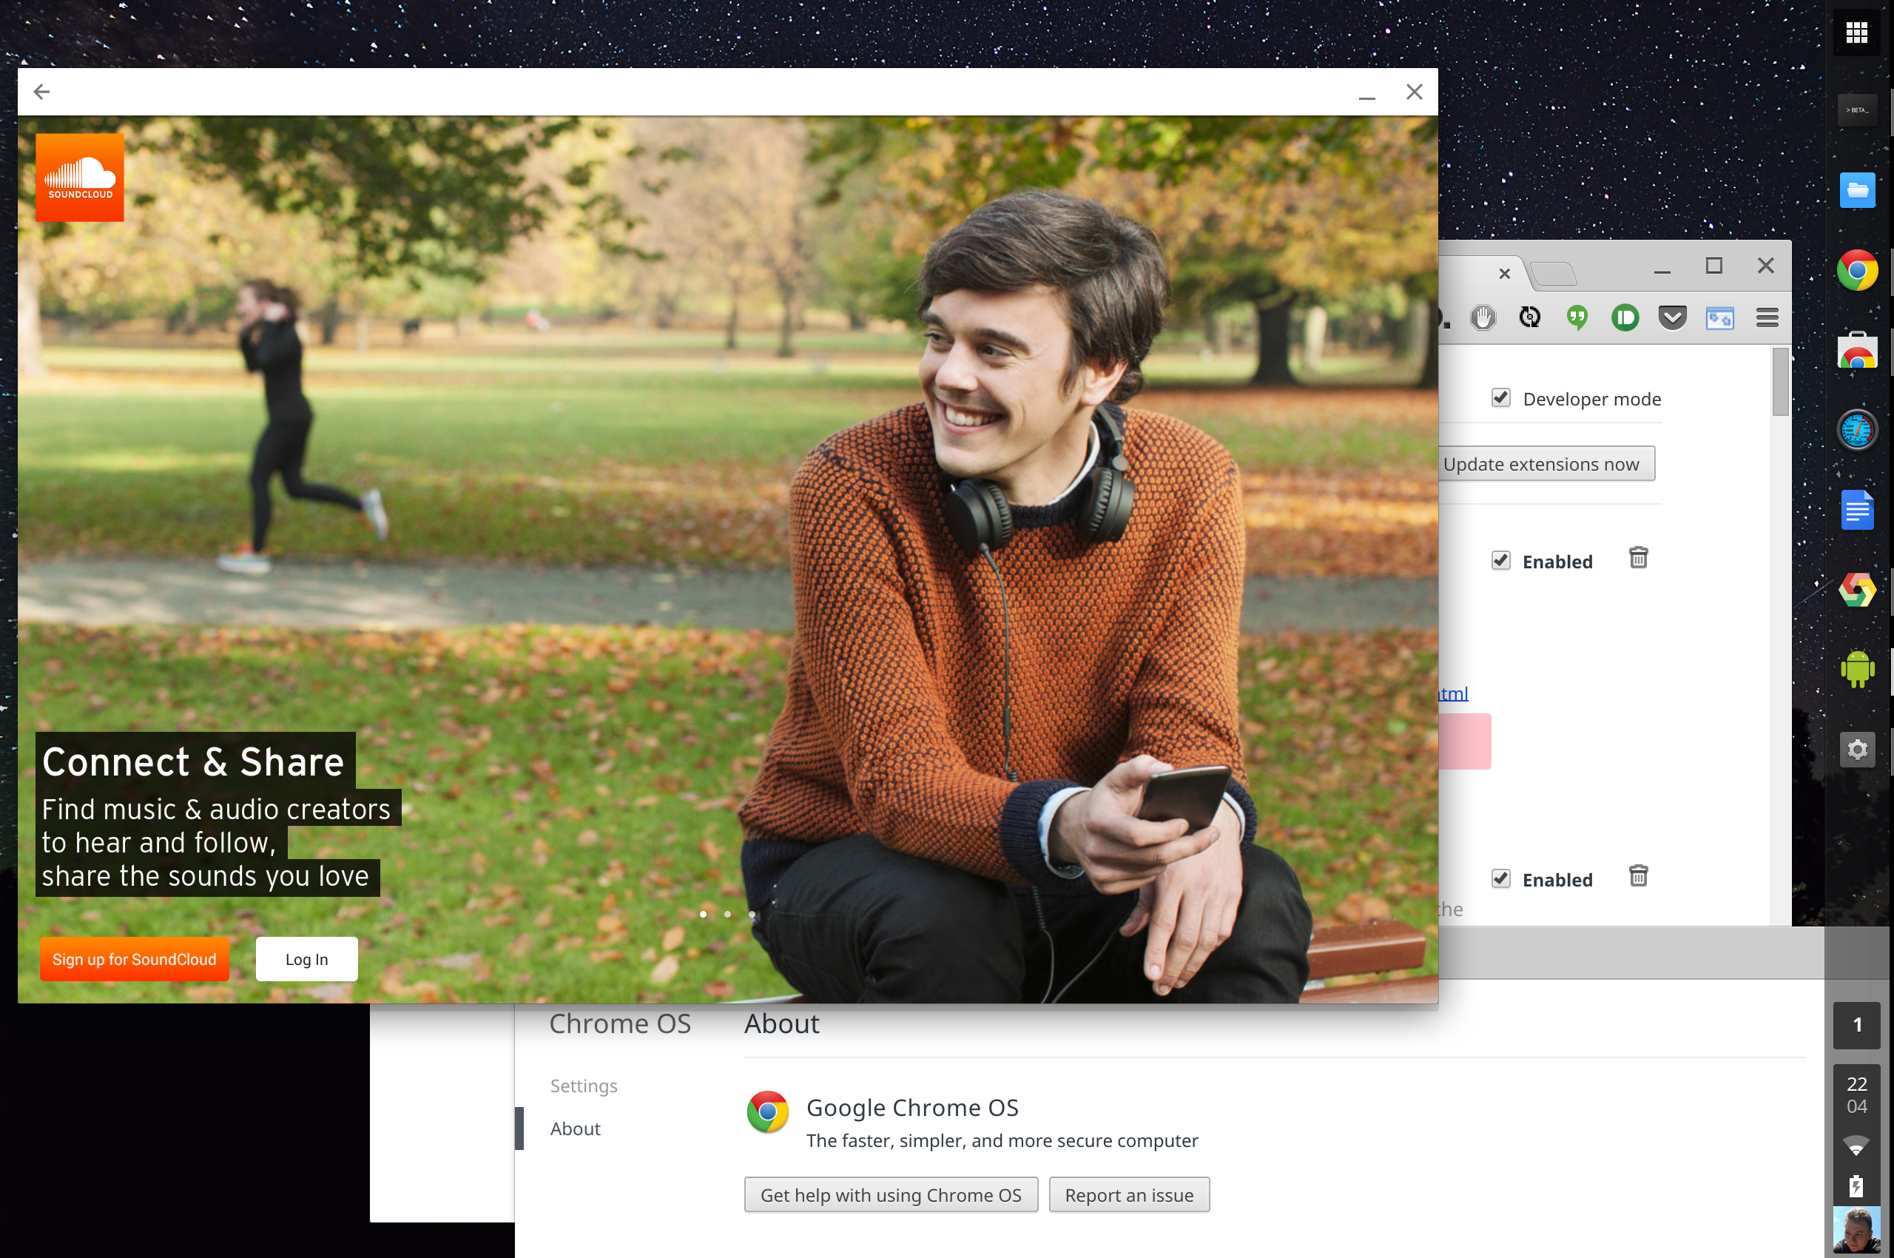The image size is (1894, 1258).
Task: Open the Chrome Web Store icon
Action: tap(1856, 352)
